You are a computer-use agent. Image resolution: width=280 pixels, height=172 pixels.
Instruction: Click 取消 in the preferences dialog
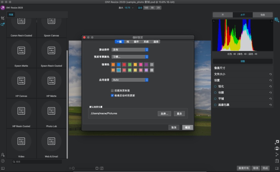[x=174, y=127]
